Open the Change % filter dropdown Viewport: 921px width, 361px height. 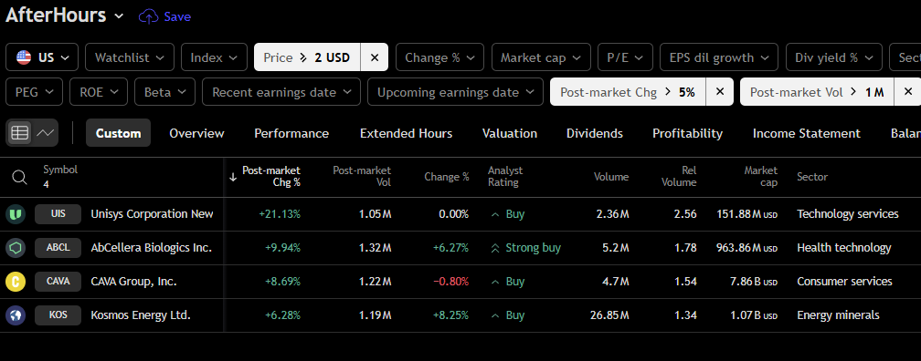[439, 57]
